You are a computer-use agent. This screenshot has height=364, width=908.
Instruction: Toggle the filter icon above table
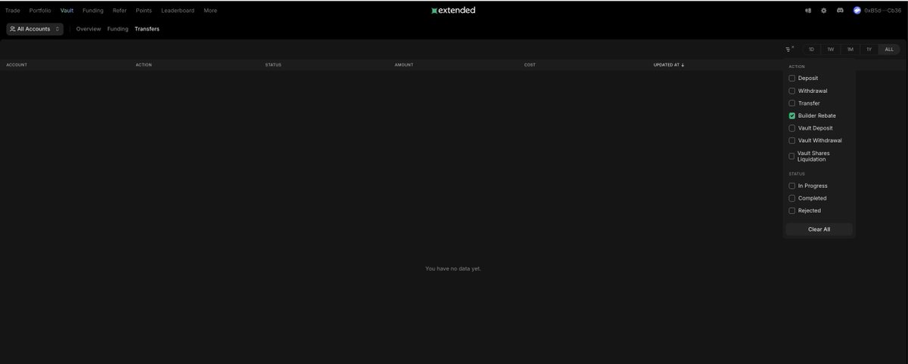coord(789,49)
